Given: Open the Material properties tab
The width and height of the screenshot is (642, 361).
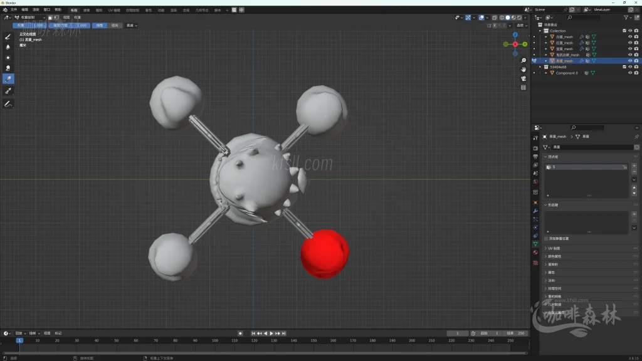Looking at the screenshot, I should click(x=535, y=252).
